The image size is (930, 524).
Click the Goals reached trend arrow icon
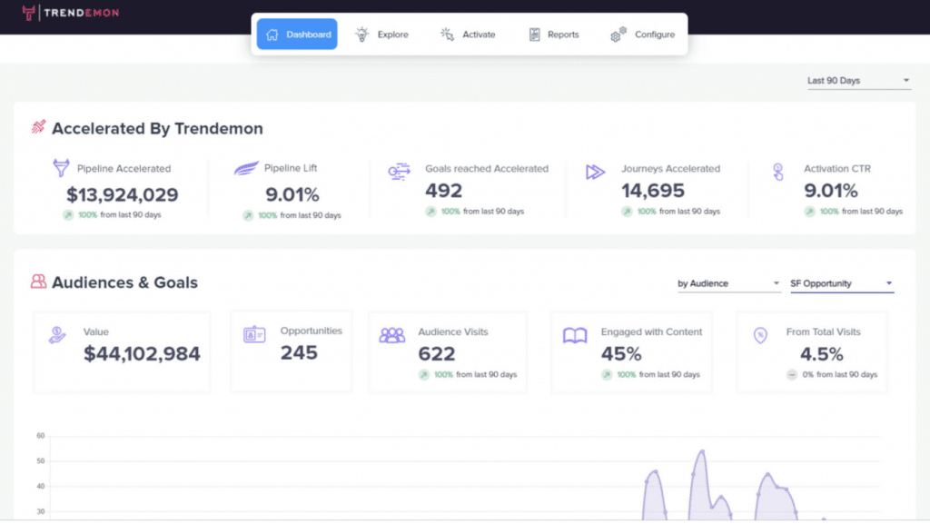(x=431, y=212)
